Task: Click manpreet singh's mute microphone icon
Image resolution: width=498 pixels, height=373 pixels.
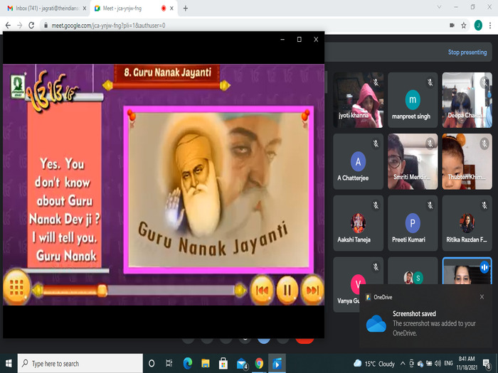Action: pyautogui.click(x=430, y=82)
